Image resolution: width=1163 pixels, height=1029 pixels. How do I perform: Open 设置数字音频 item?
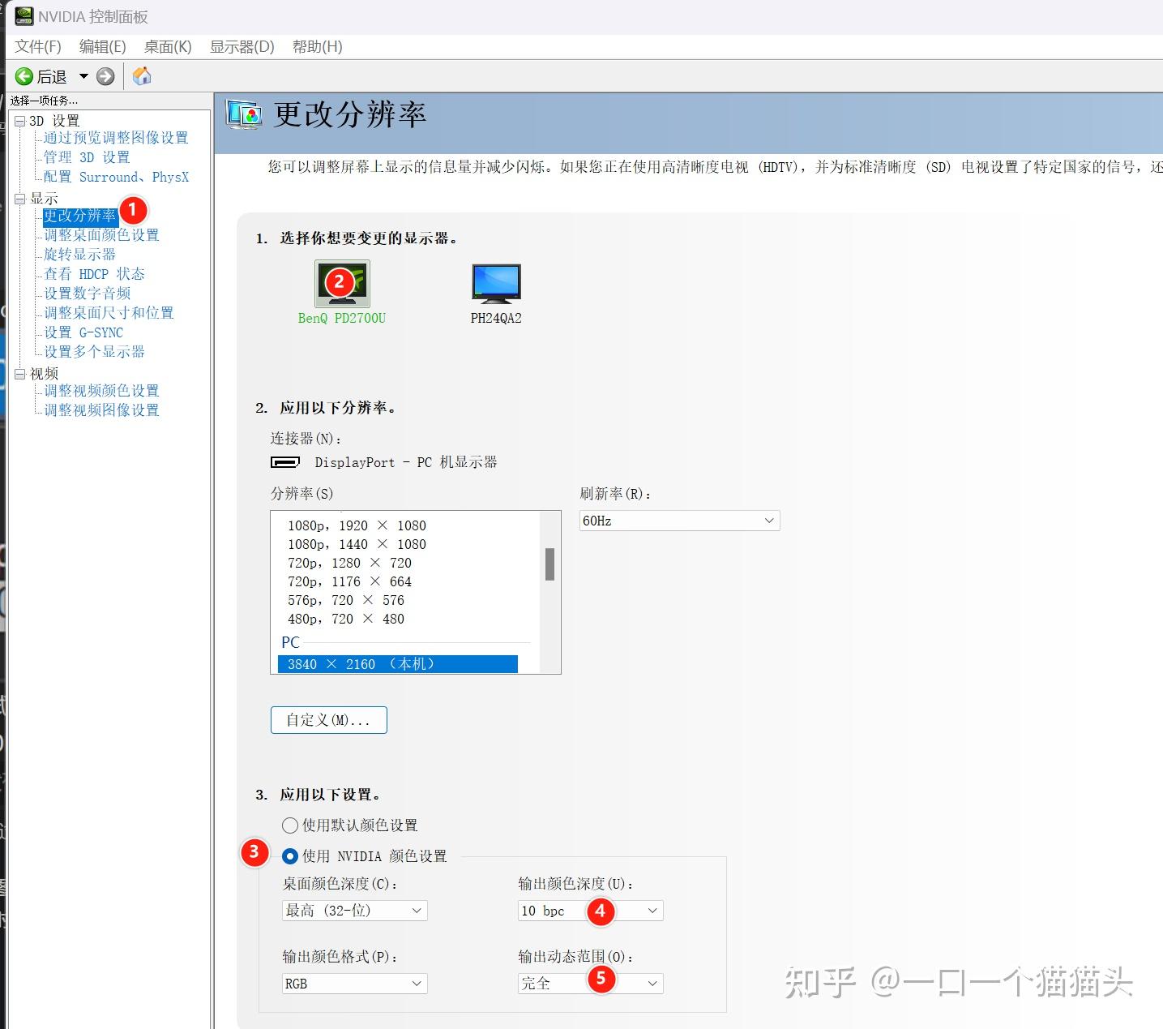pos(87,294)
